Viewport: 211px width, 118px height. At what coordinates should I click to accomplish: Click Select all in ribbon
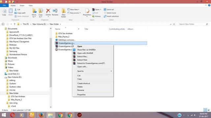click(x=109, y=10)
